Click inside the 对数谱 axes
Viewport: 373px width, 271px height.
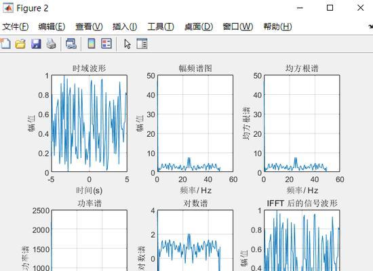(x=195, y=241)
